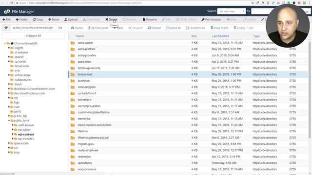The width and height of the screenshot is (312, 175).
Task: Delete the selected breeze-bad folder
Action: point(111,19)
